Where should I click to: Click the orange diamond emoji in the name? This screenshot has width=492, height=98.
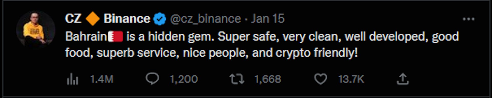93,19
